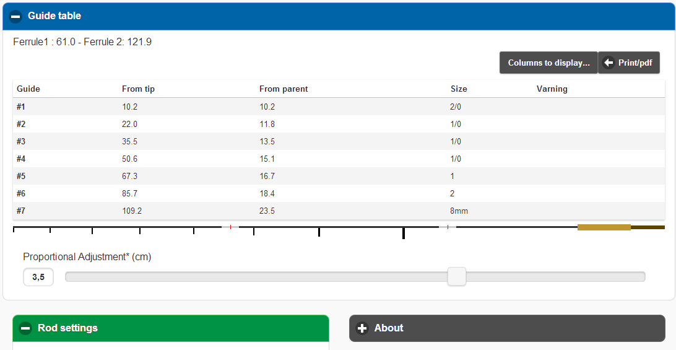
Task: Click the About panel title
Action: [x=389, y=328]
